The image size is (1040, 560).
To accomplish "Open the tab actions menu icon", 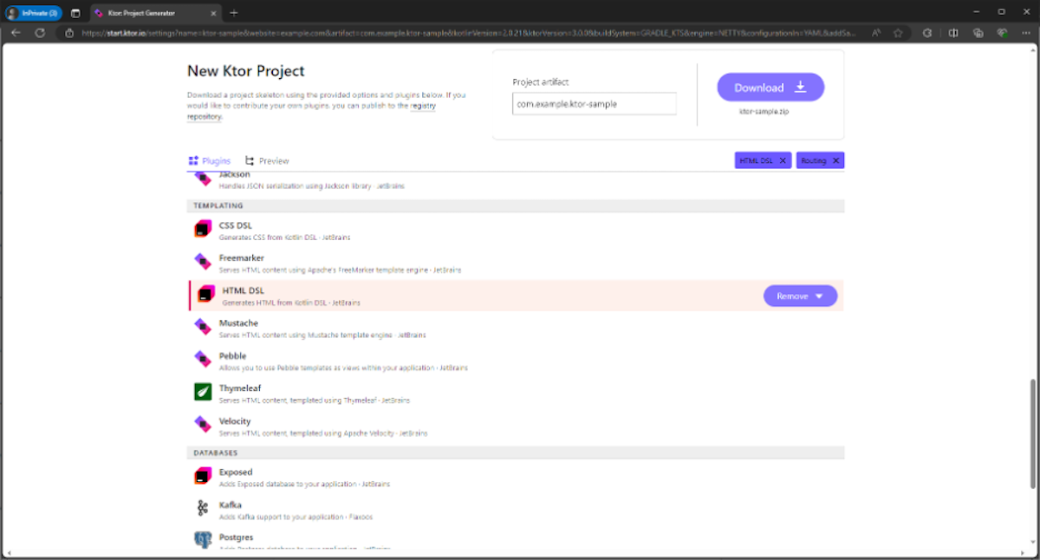I will [75, 12].
